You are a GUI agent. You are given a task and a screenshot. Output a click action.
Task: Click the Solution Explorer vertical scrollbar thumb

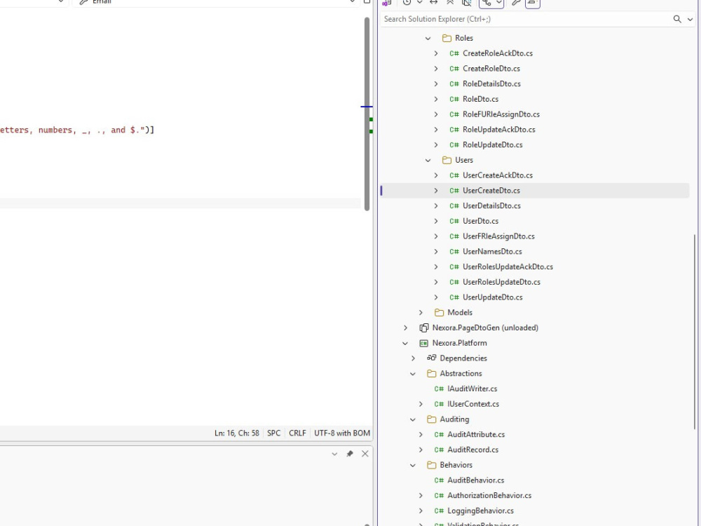pyautogui.click(x=695, y=332)
